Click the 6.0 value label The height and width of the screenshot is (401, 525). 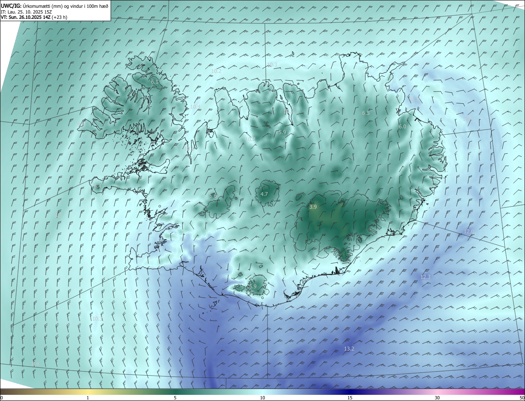click(x=402, y=127)
